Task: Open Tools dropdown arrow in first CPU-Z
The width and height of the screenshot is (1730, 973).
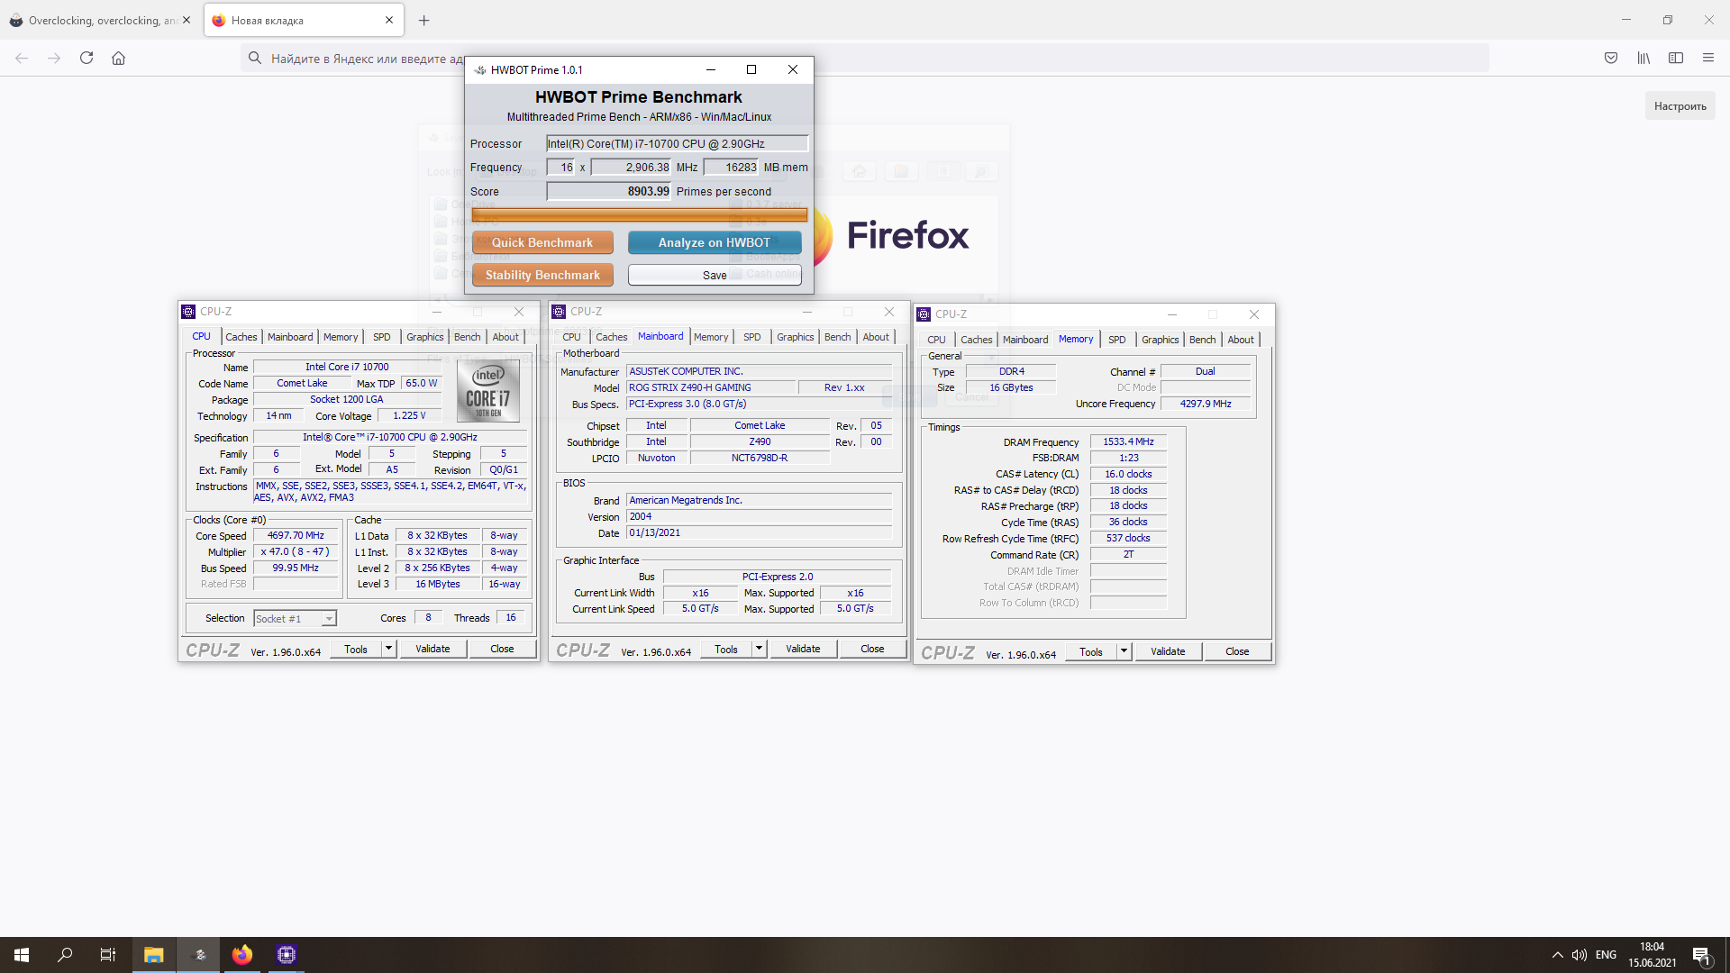Action: pyautogui.click(x=388, y=649)
